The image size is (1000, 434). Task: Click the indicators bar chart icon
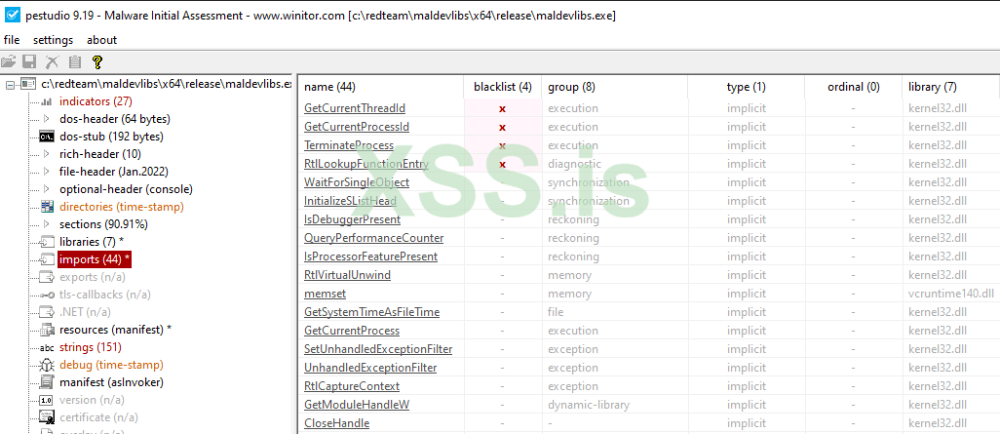click(47, 101)
